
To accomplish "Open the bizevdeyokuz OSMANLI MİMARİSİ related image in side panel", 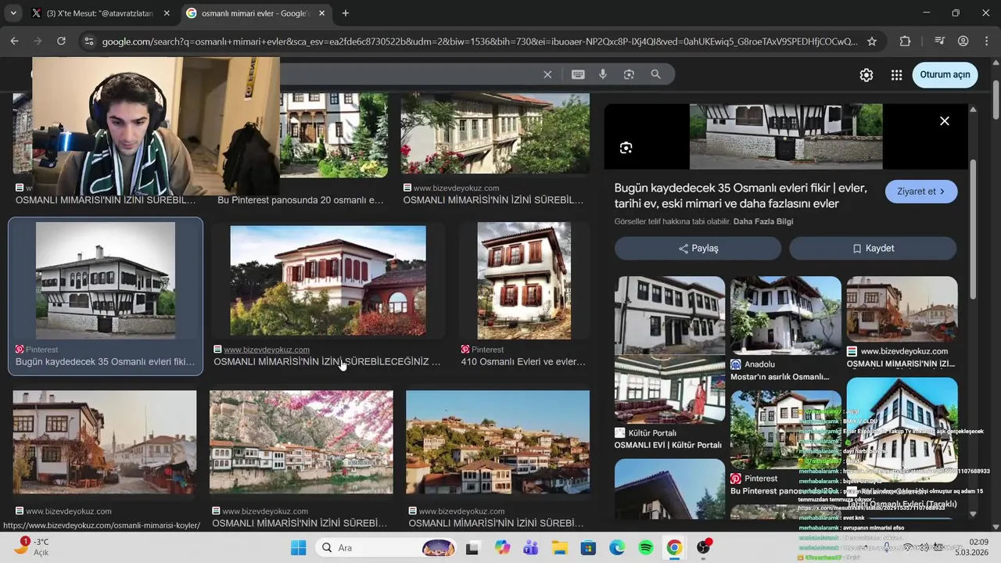I will tap(902, 309).
